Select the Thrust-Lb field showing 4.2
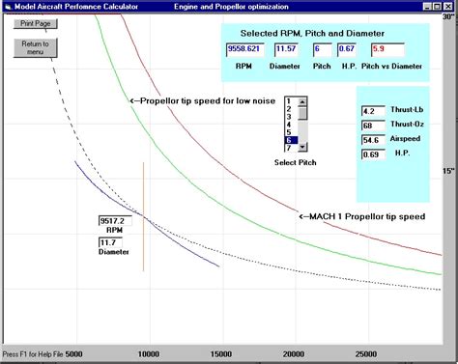The width and height of the screenshot is (458, 364). click(x=373, y=111)
